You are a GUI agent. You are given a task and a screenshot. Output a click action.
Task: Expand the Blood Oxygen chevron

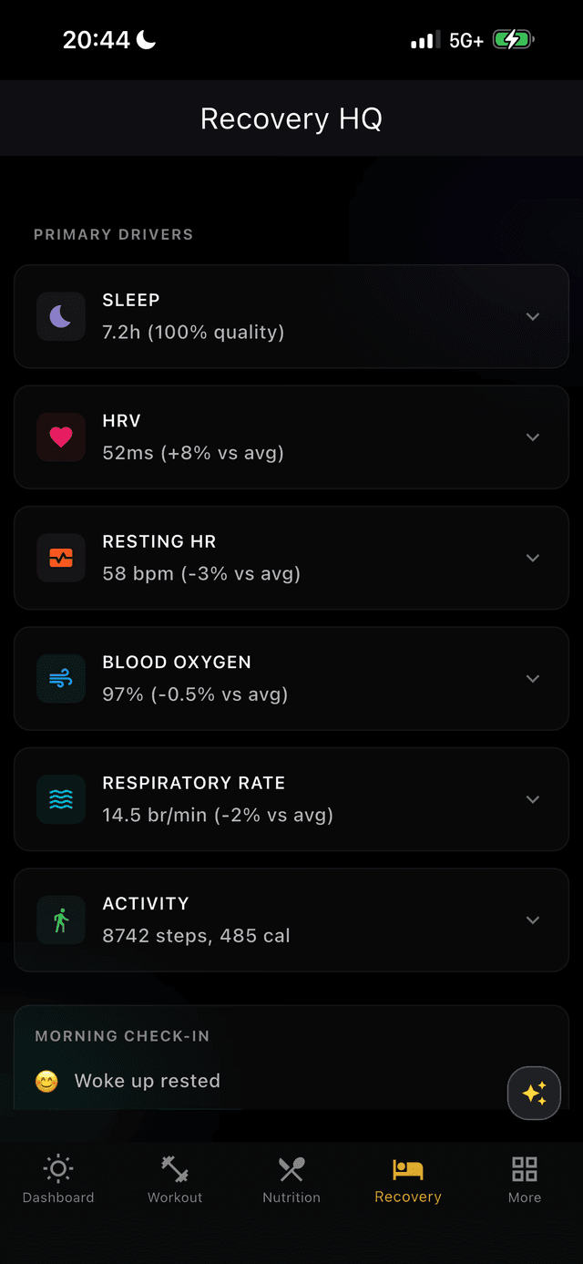pyautogui.click(x=533, y=679)
